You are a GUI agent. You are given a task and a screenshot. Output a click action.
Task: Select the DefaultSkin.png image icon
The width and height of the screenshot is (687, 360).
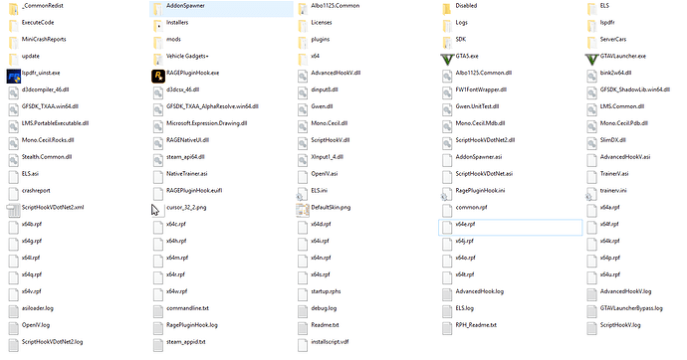[x=303, y=211]
